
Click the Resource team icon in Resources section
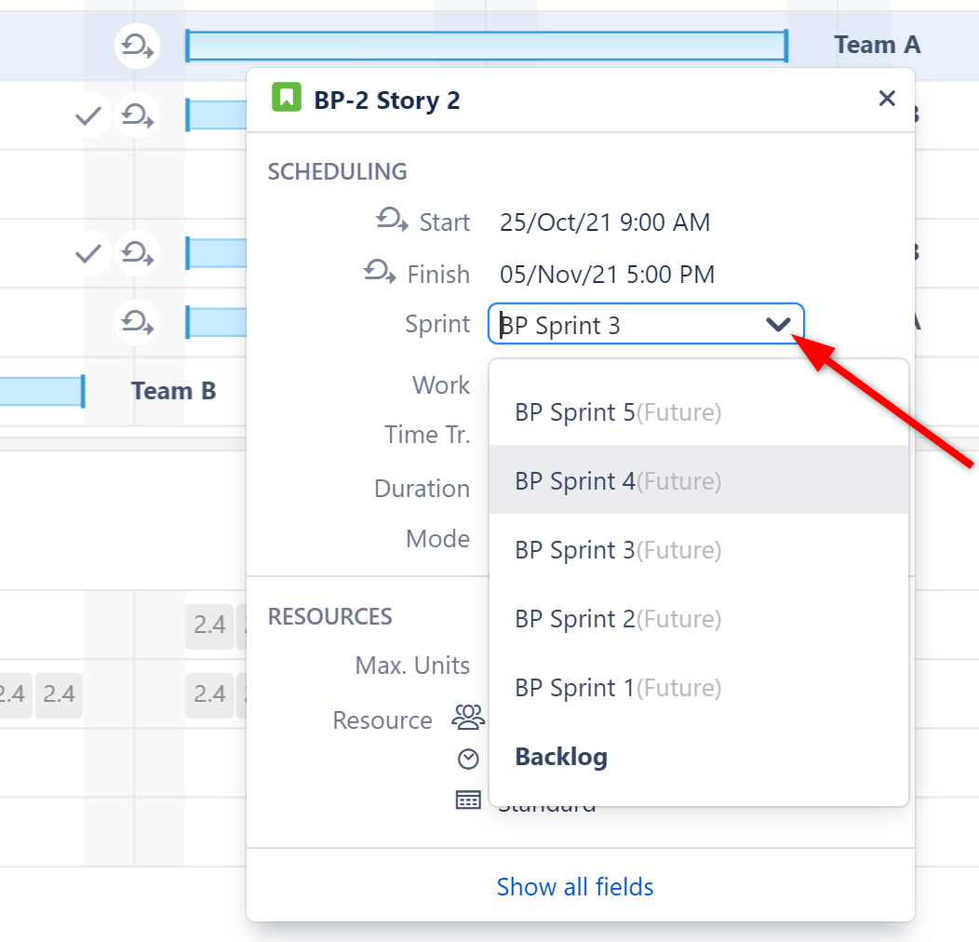click(x=469, y=717)
